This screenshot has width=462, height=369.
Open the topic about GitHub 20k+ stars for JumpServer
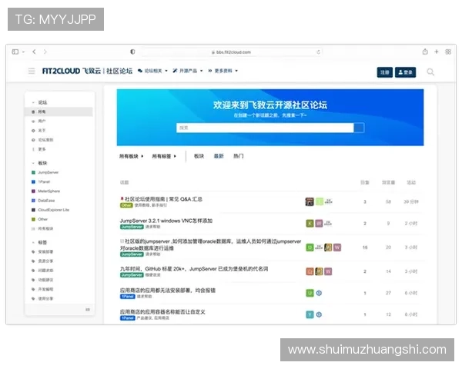click(x=194, y=269)
